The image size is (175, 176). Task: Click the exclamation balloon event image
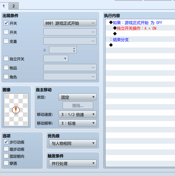16,110
